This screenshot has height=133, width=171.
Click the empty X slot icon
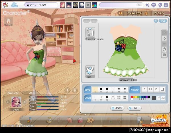coord(88,5)
